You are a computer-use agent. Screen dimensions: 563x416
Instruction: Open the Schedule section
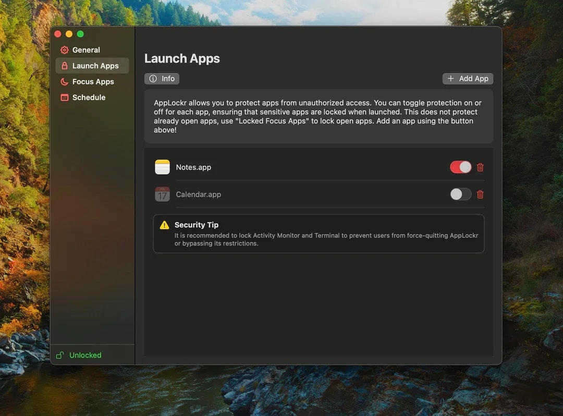(92, 97)
